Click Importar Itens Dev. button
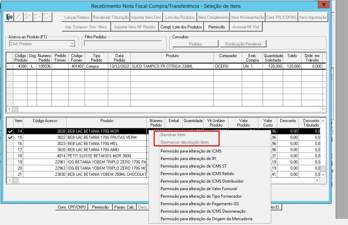 pos(146,17)
